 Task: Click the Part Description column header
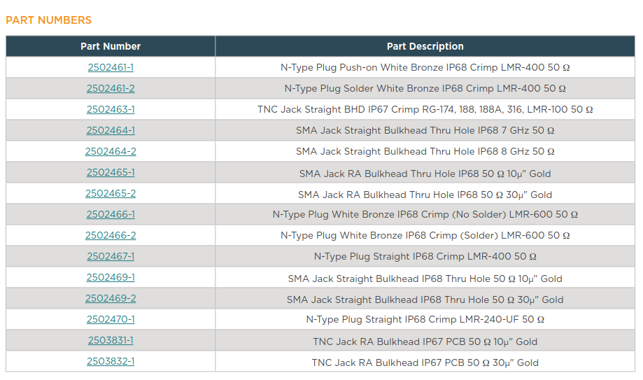point(425,46)
